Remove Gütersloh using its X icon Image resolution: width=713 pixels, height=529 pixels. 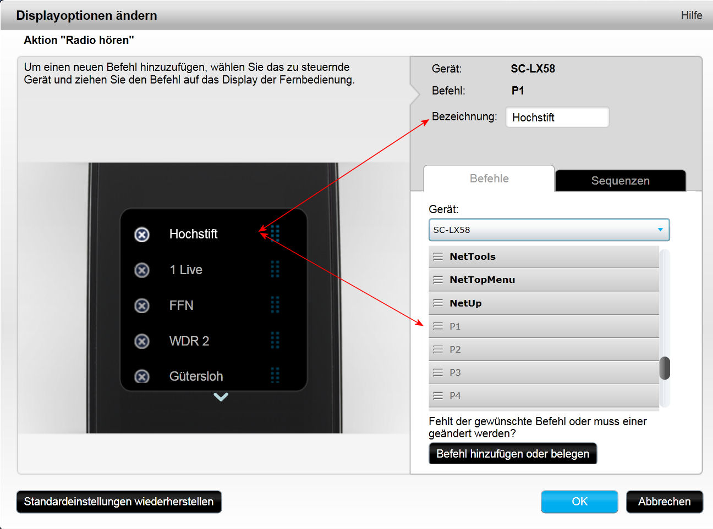point(142,376)
